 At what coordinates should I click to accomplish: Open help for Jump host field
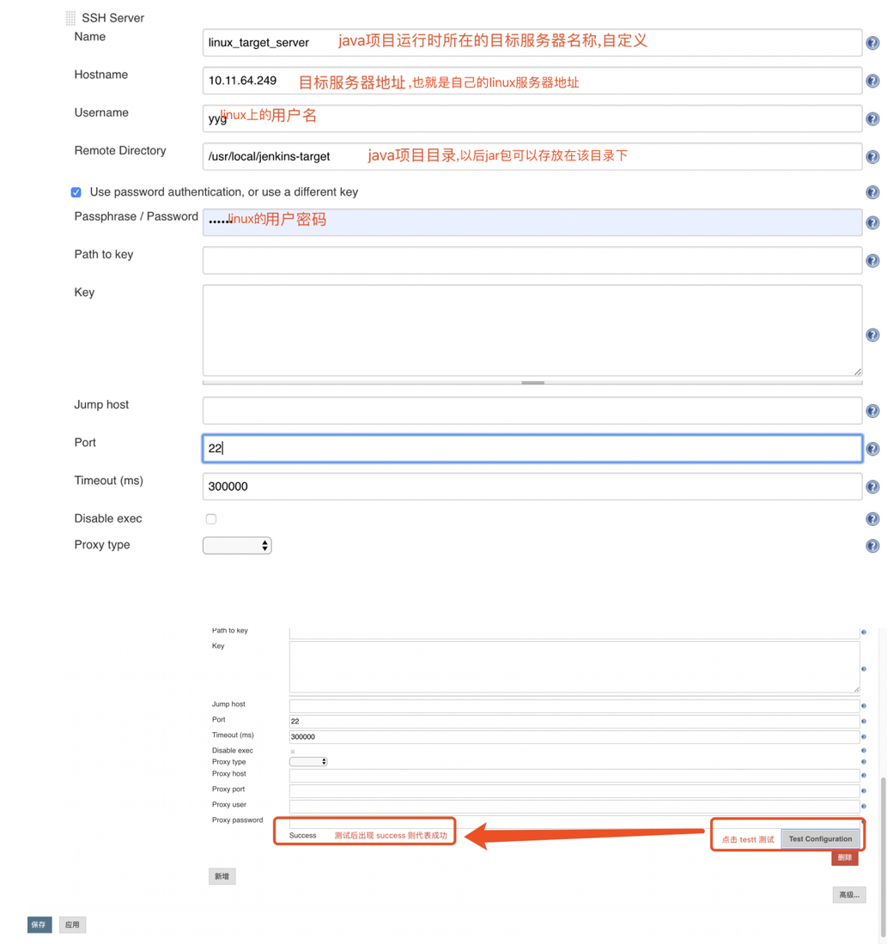tap(872, 410)
